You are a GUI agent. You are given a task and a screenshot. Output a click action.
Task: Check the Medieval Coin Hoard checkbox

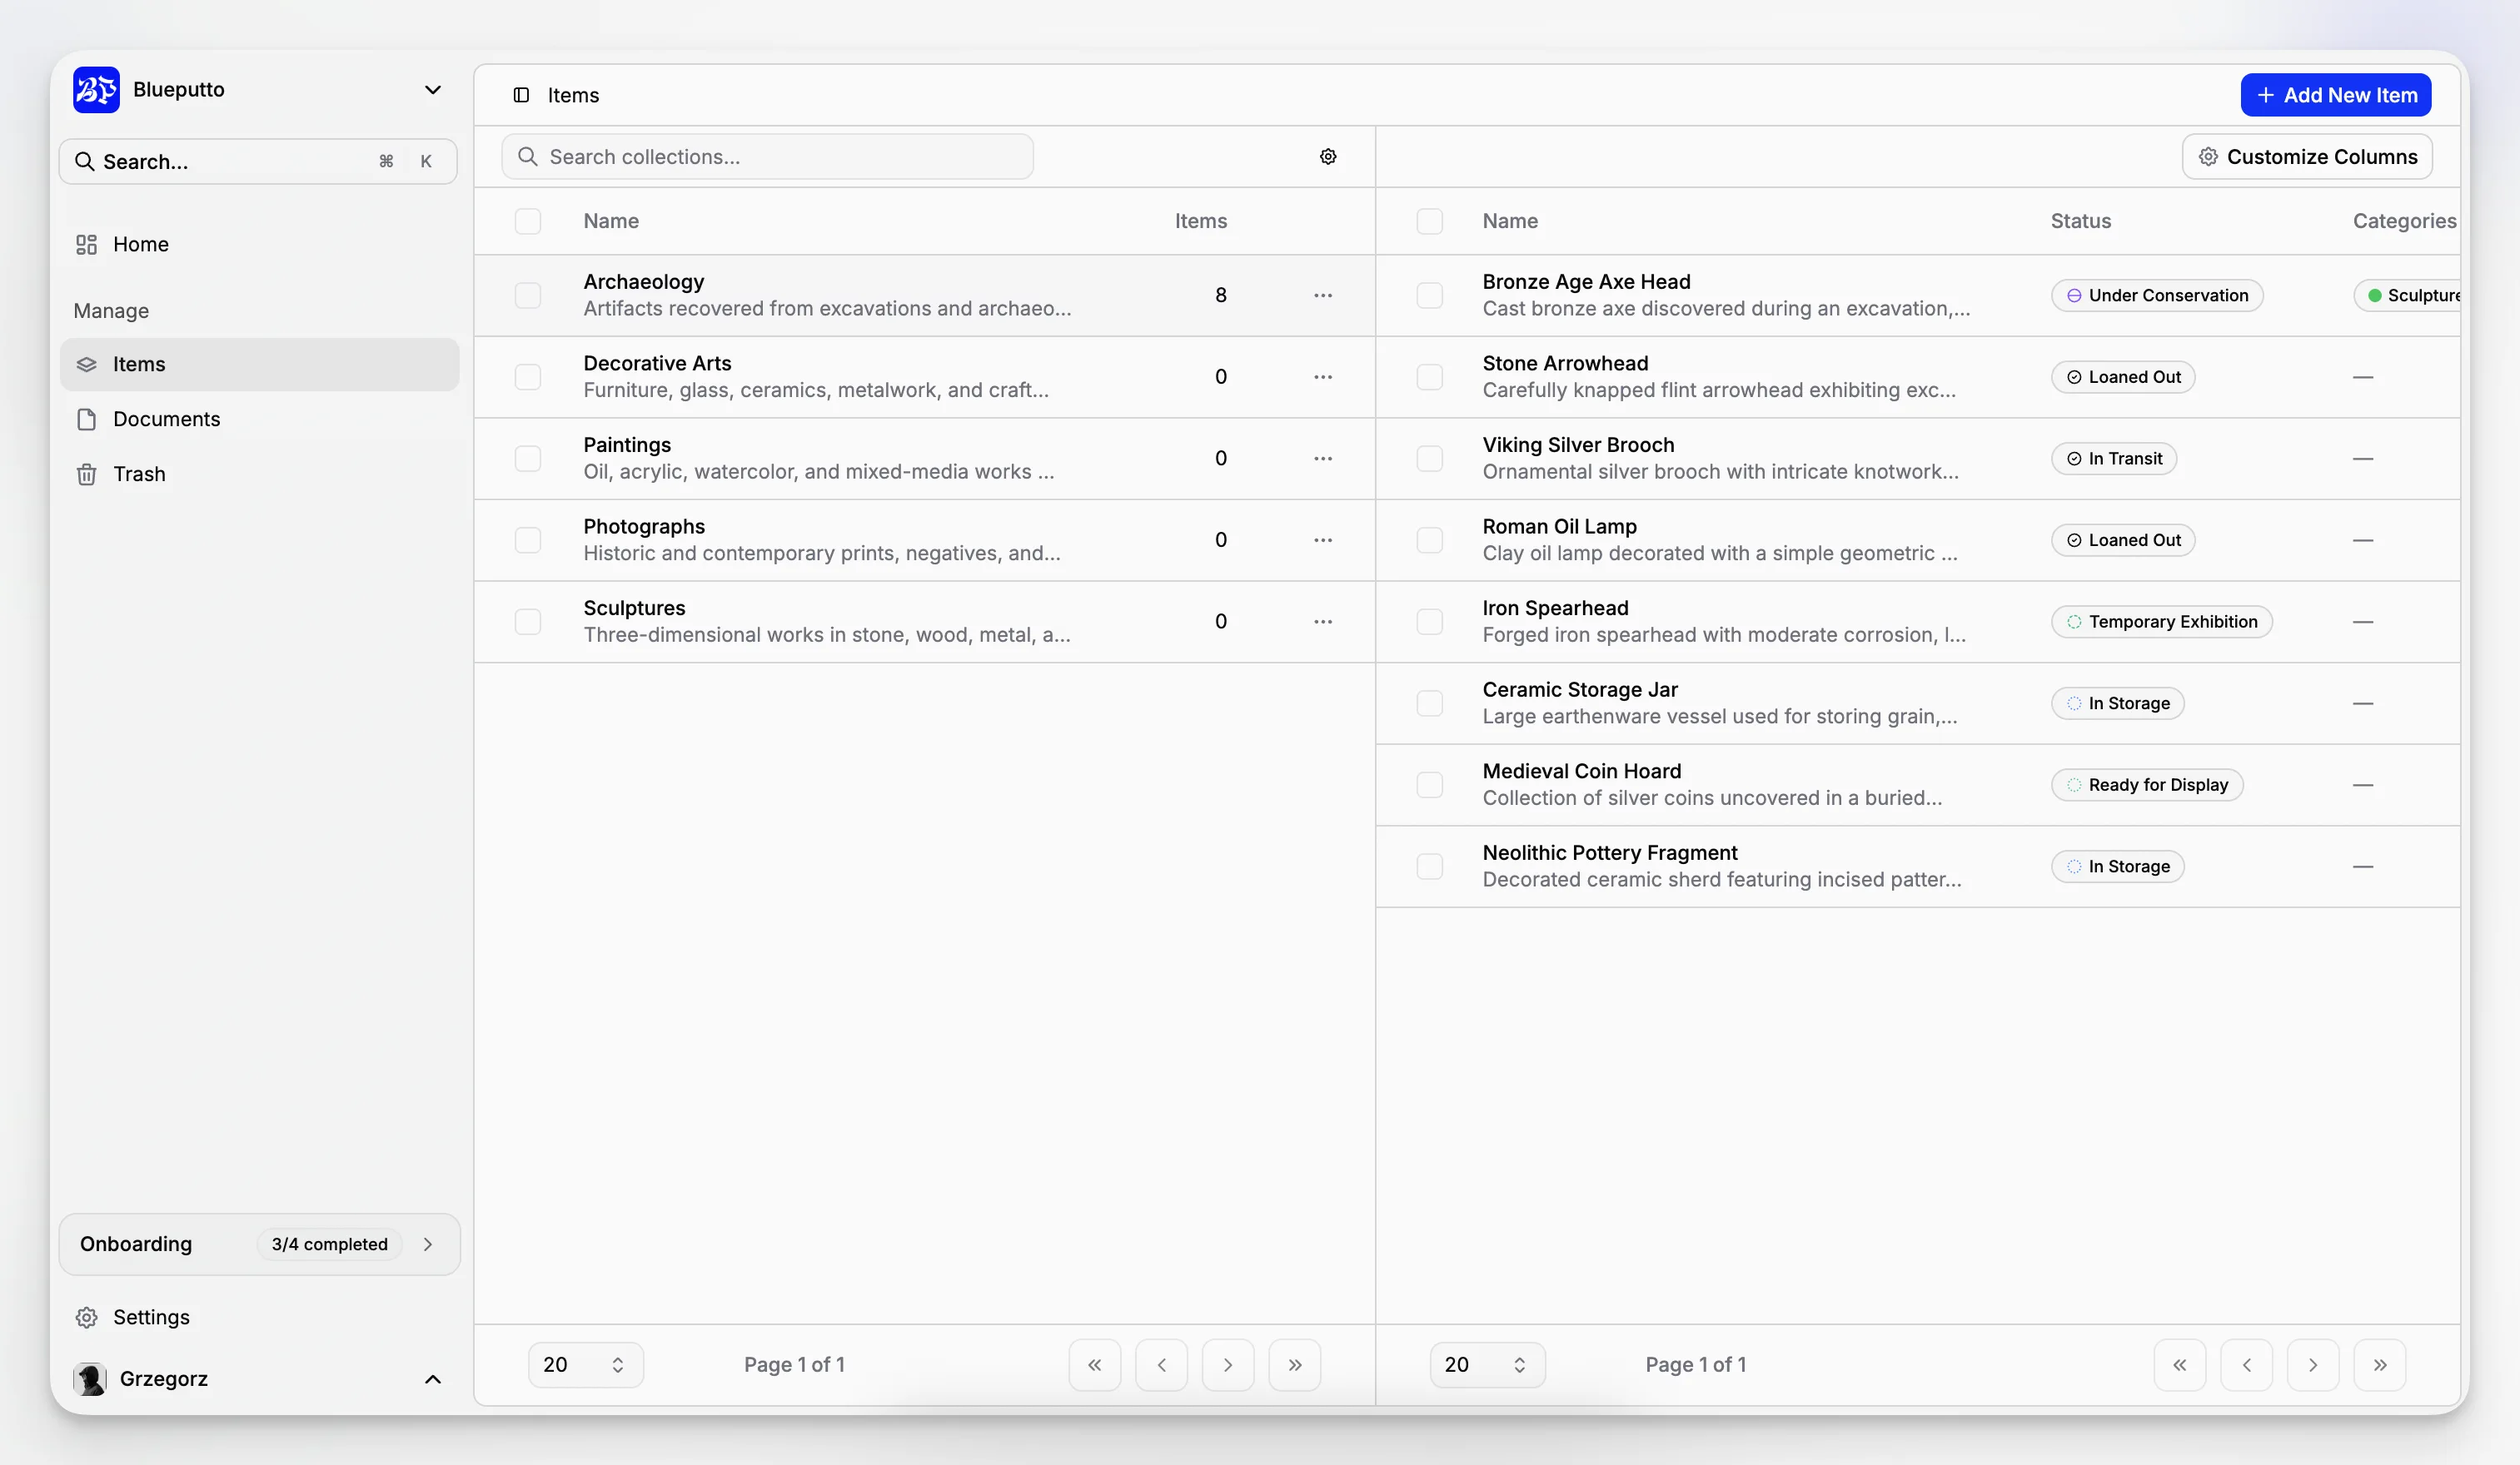(1430, 784)
